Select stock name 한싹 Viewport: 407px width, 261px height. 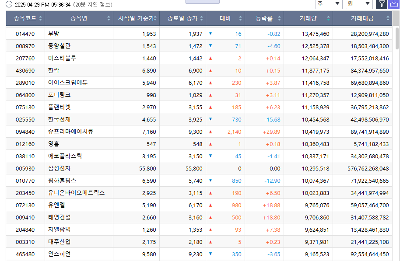pos(54,70)
